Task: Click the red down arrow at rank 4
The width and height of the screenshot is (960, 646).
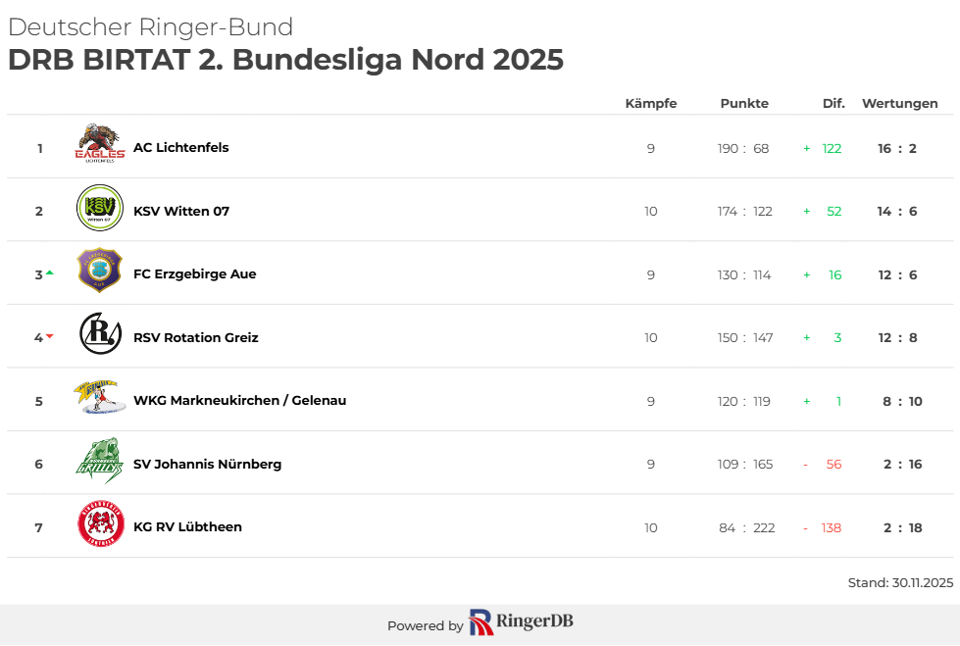Action: coord(49,336)
